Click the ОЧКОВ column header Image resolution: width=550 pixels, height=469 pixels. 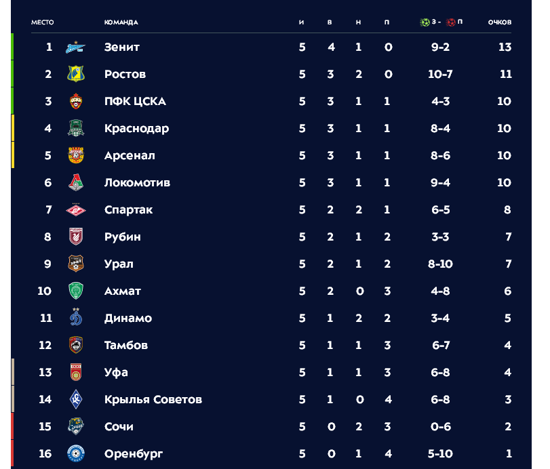[500, 22]
